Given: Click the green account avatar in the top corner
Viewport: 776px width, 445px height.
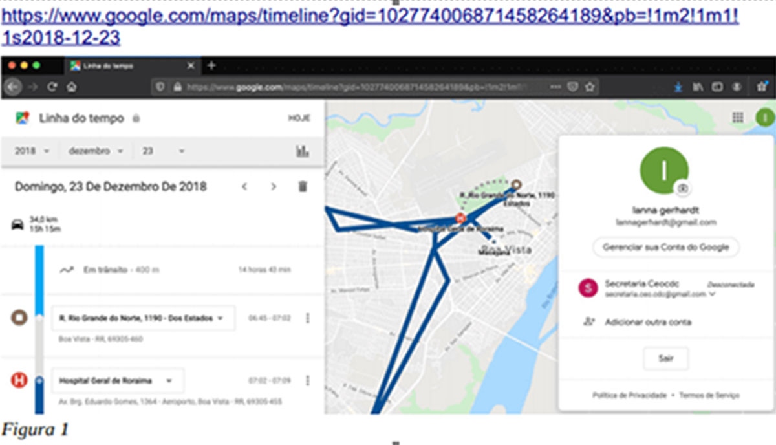Looking at the screenshot, I should (764, 117).
